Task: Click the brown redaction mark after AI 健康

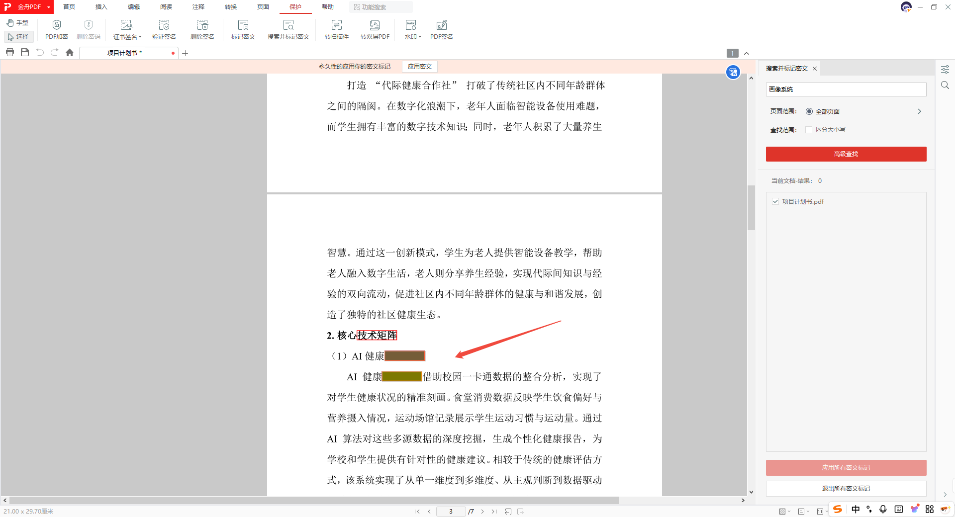Action: pos(405,356)
